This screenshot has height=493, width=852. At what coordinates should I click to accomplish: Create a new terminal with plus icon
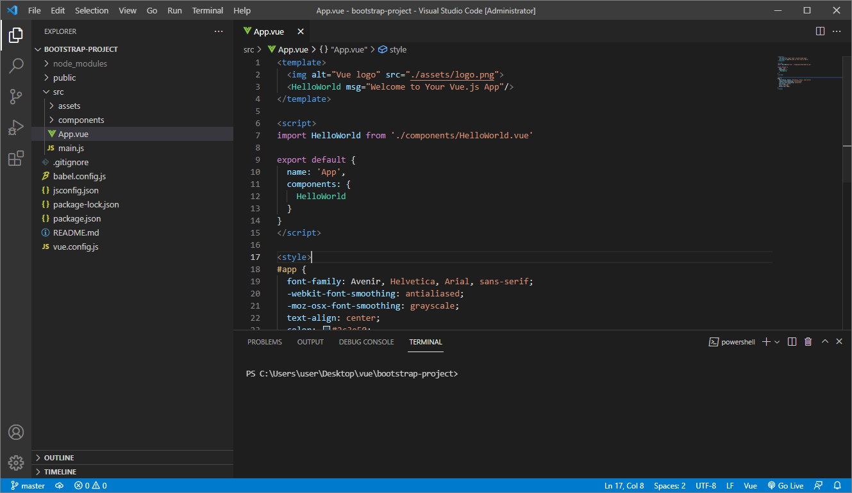[765, 342]
